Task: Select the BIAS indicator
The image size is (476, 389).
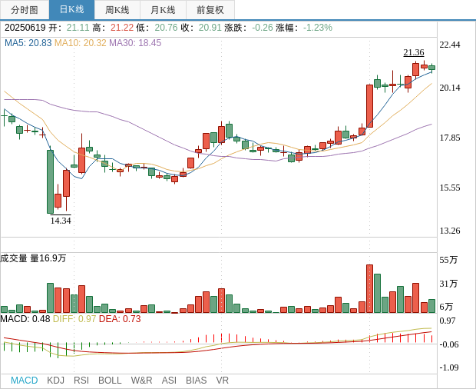Action: pyautogui.click(x=196, y=381)
